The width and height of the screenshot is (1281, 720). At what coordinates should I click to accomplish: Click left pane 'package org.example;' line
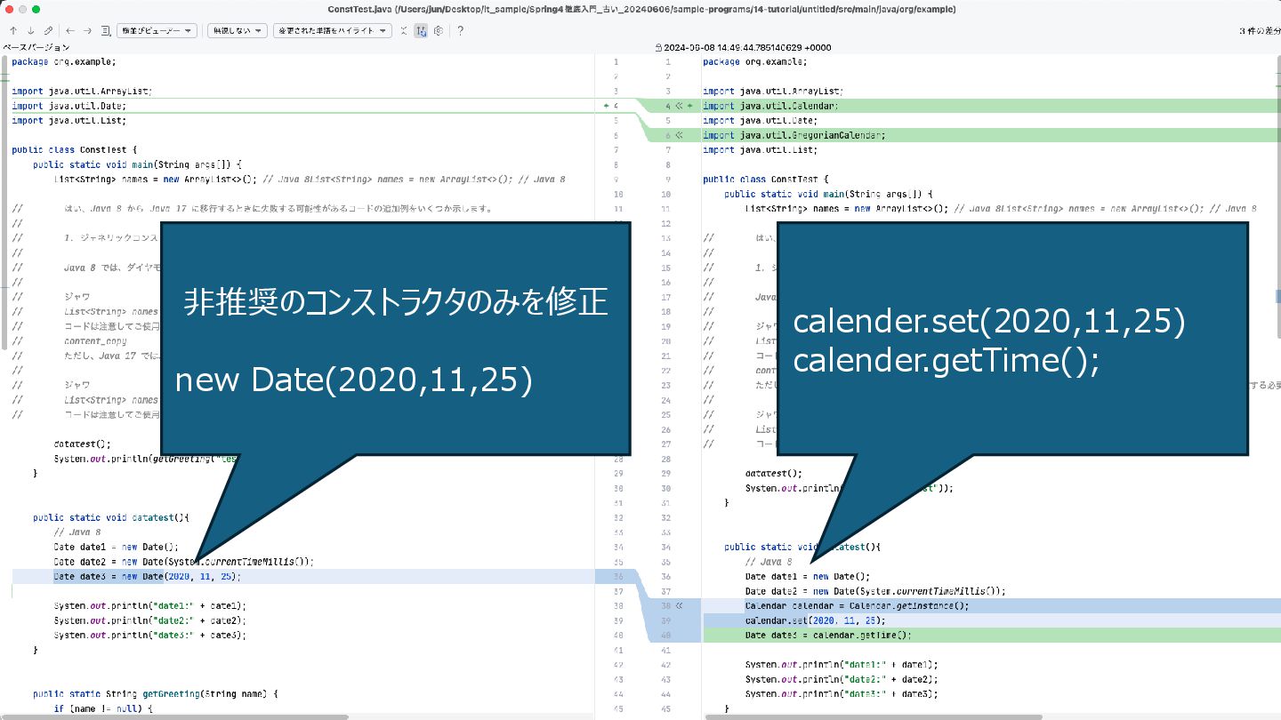[64, 62]
